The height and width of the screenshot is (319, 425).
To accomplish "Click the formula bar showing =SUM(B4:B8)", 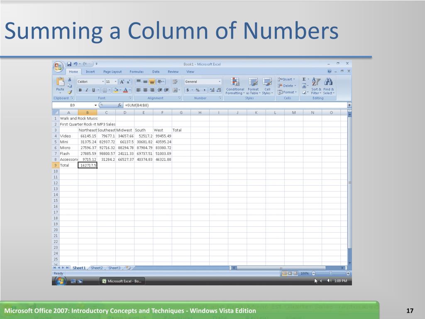I will point(235,105).
